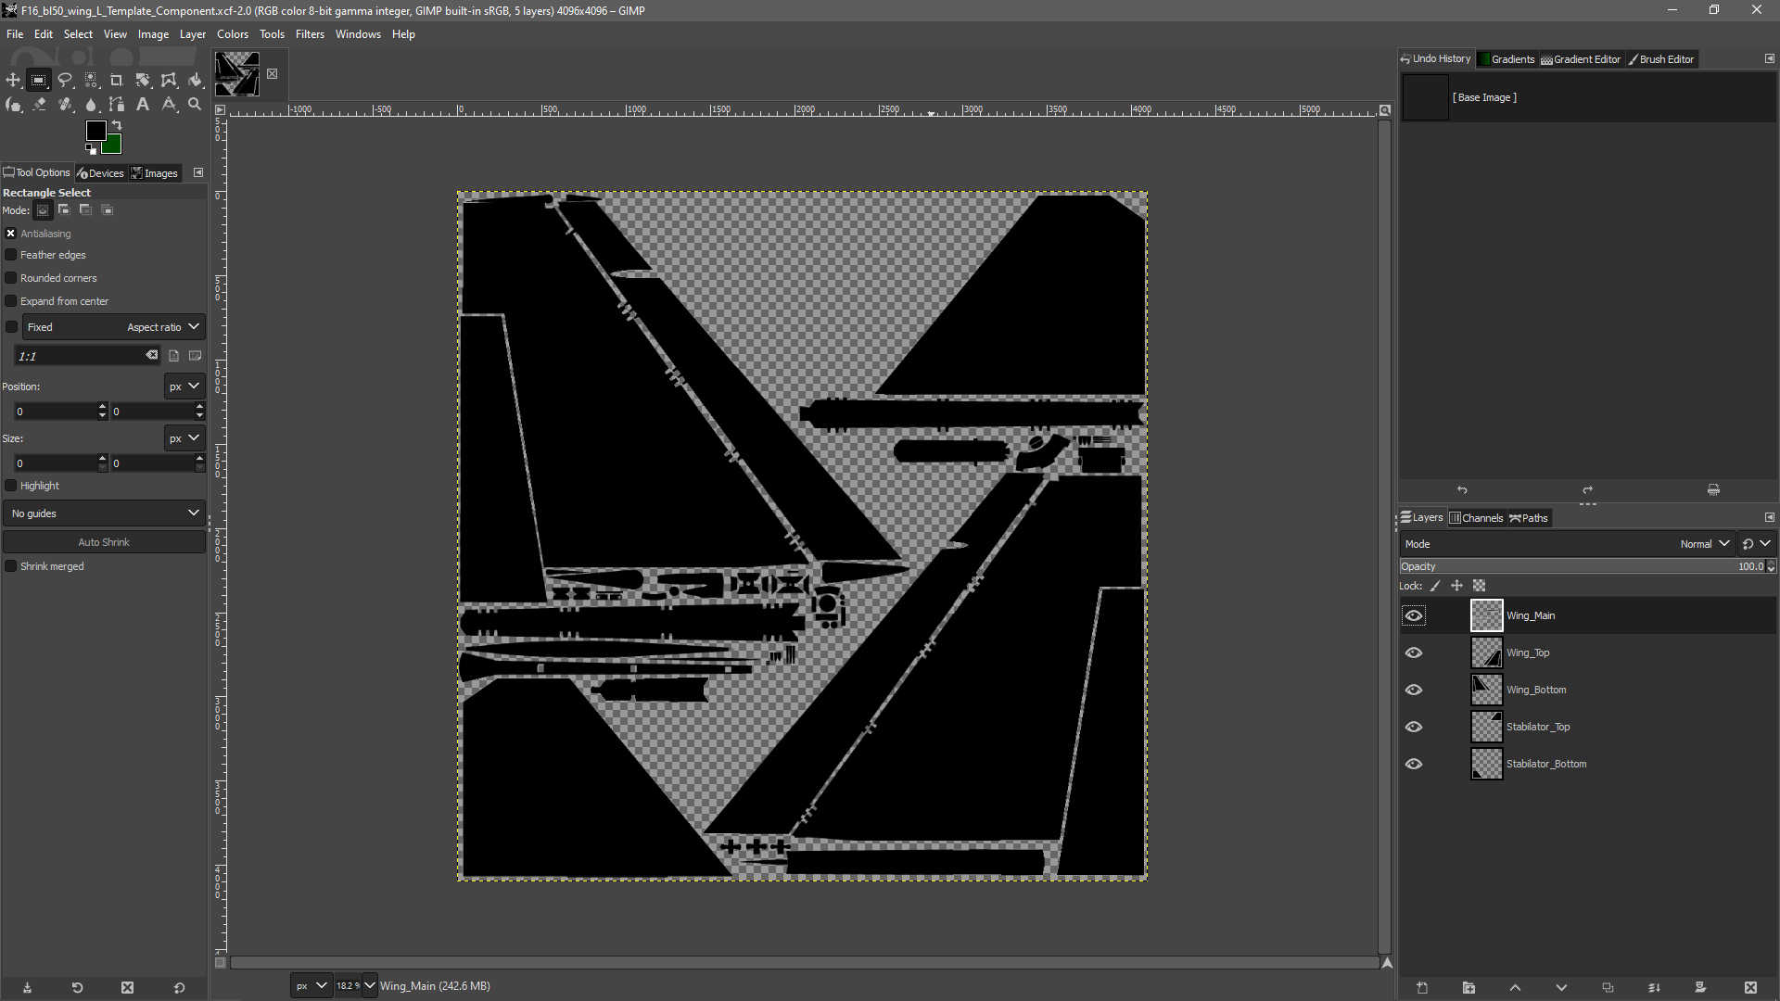Enable the Feather edges checkbox
The height and width of the screenshot is (1001, 1780).
click(11, 255)
